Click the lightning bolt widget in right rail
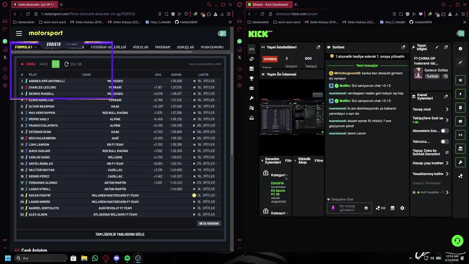 461,94
